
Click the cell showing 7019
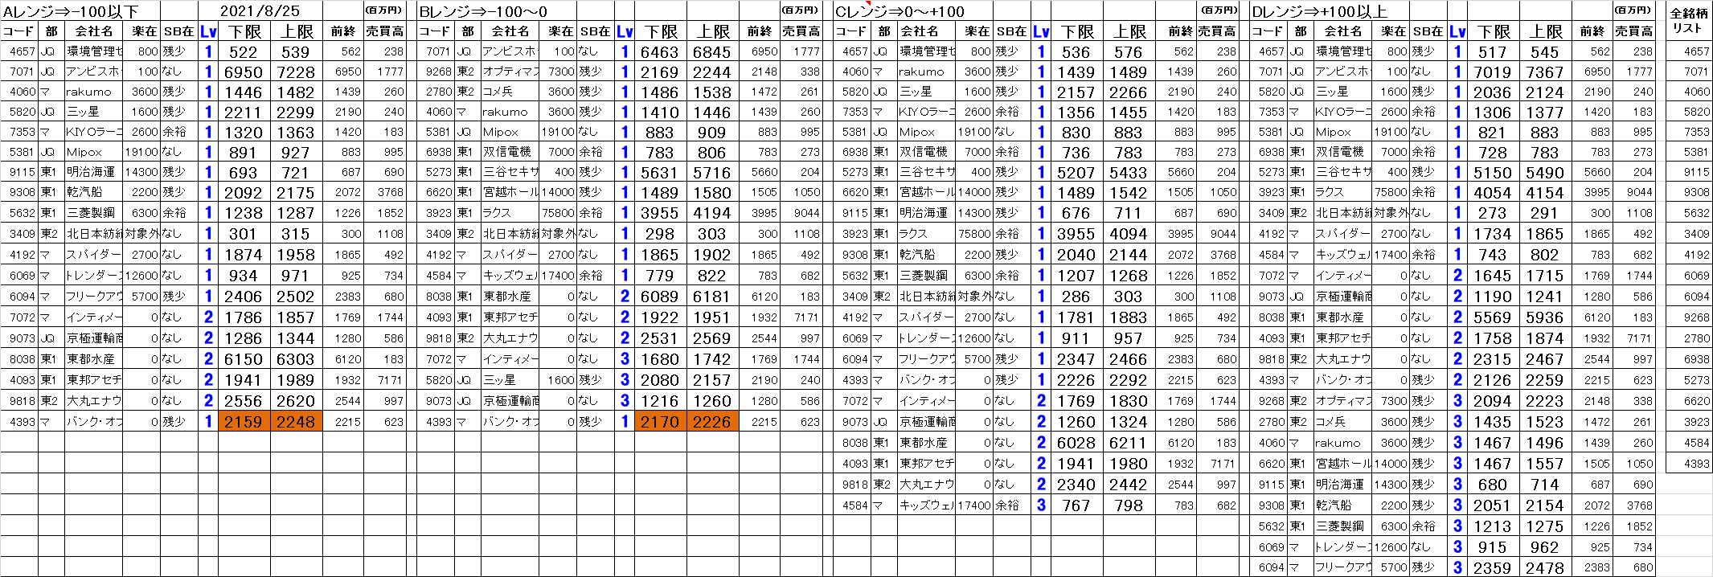1493,72
